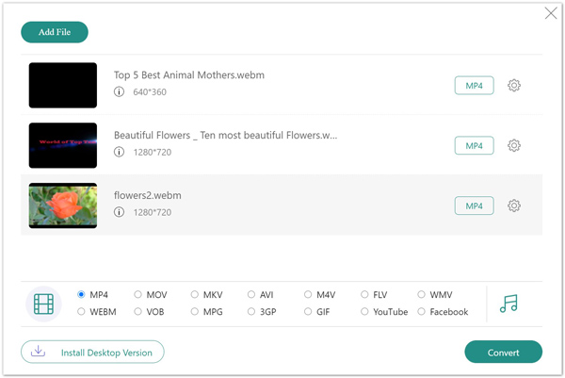The width and height of the screenshot is (565, 378).
Task: Switch to audio format music note icon
Action: pos(508,304)
